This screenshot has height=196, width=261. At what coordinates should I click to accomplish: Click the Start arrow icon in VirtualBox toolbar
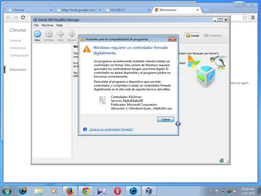[x=60, y=36]
